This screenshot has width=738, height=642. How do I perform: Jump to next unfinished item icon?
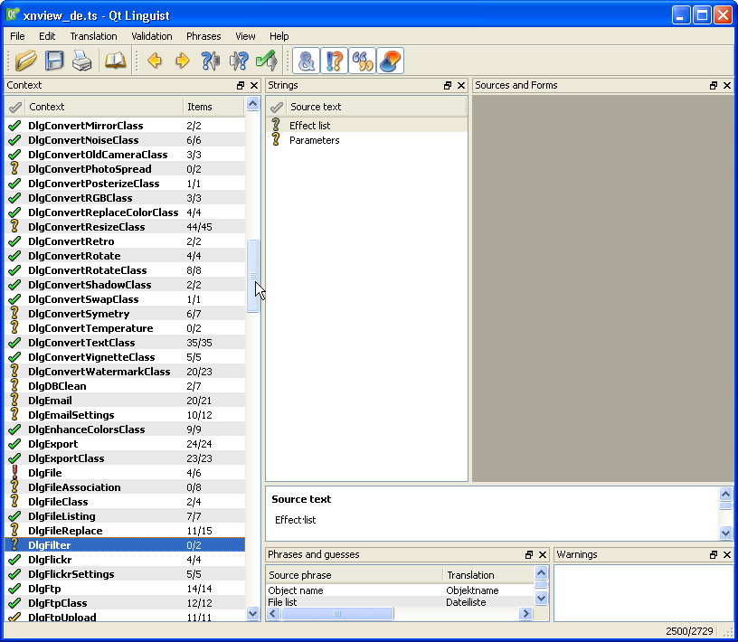click(x=239, y=61)
